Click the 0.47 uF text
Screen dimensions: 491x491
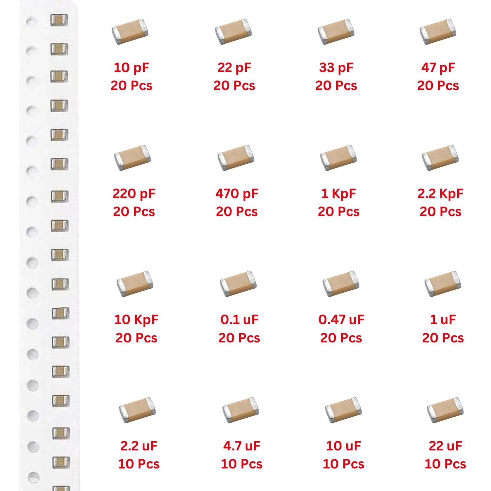click(341, 320)
